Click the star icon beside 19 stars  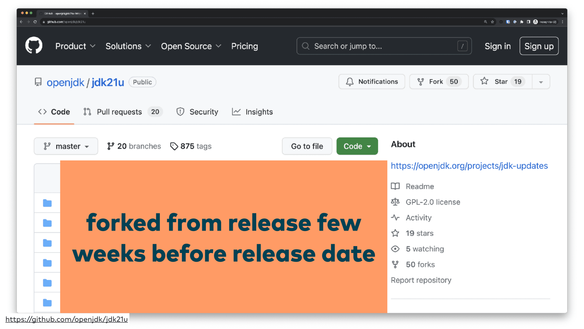395,233
